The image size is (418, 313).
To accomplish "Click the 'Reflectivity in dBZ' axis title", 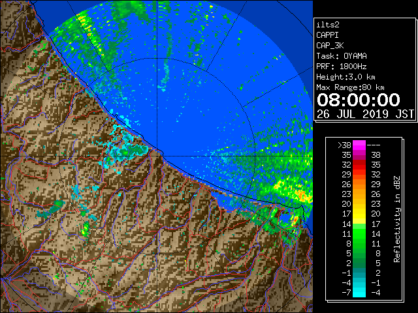I will (x=397, y=219).
